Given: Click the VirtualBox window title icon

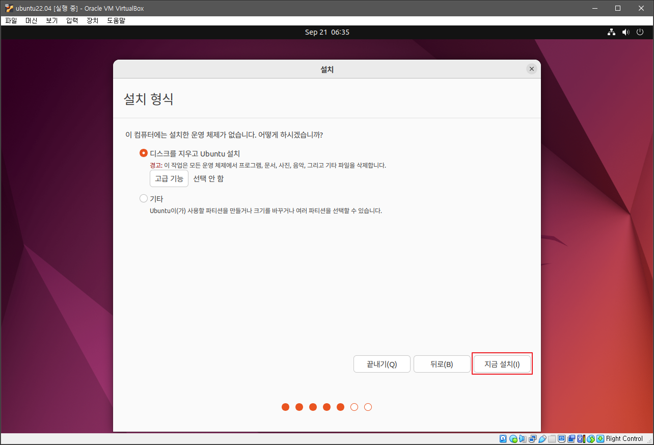Looking at the screenshot, I should click(9, 8).
